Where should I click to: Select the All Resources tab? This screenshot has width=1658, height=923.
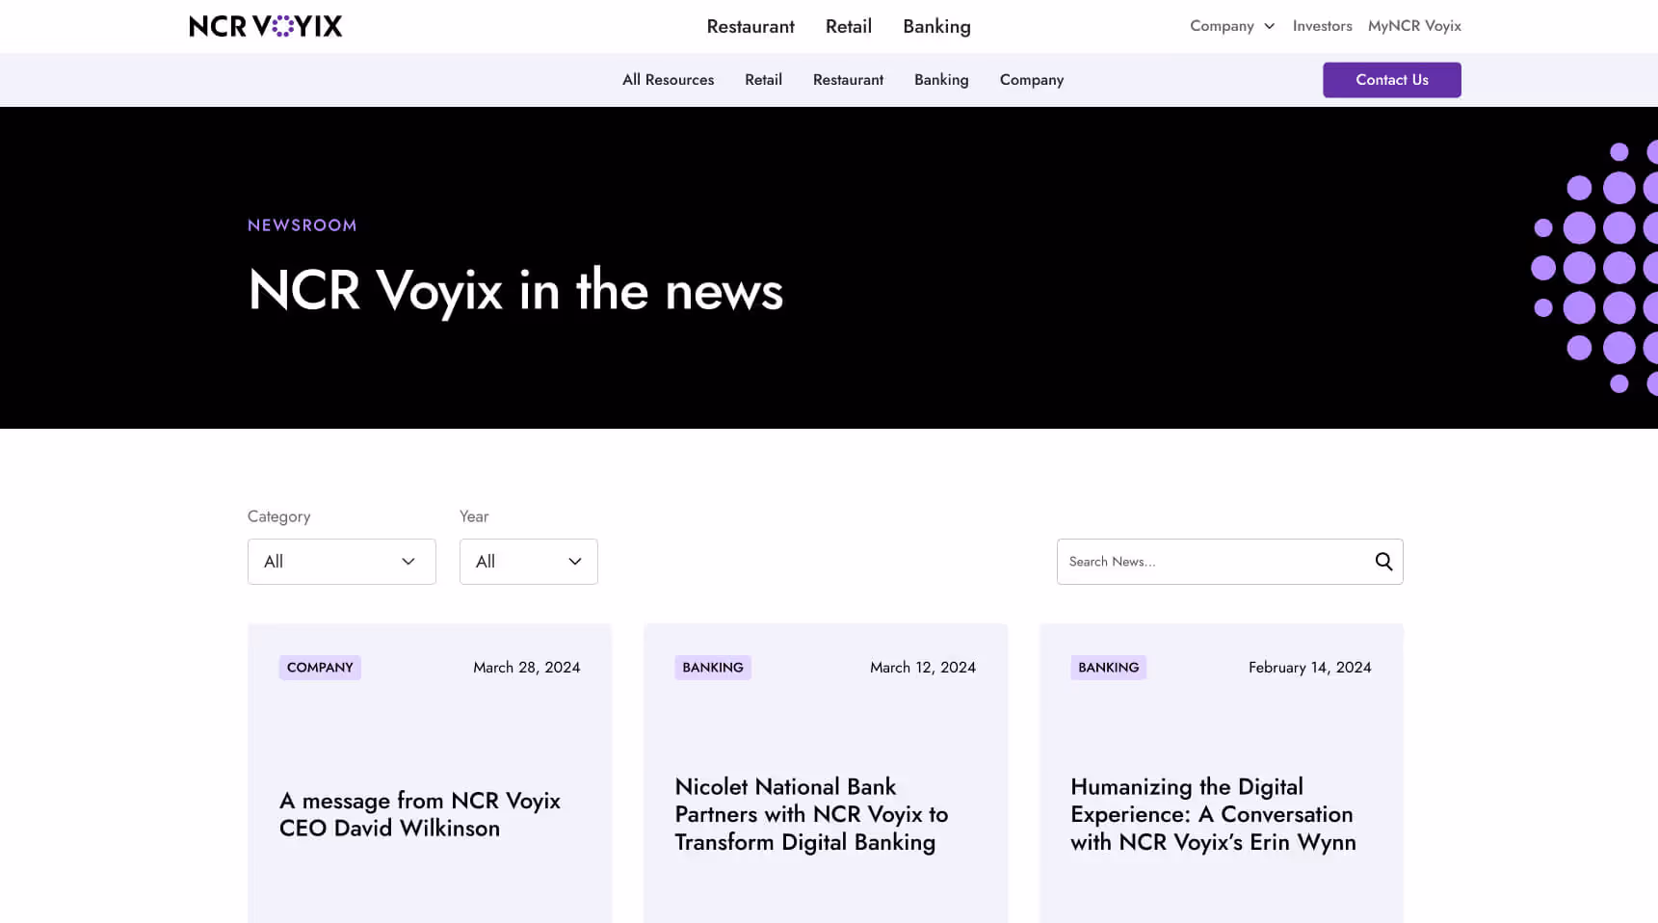click(668, 80)
